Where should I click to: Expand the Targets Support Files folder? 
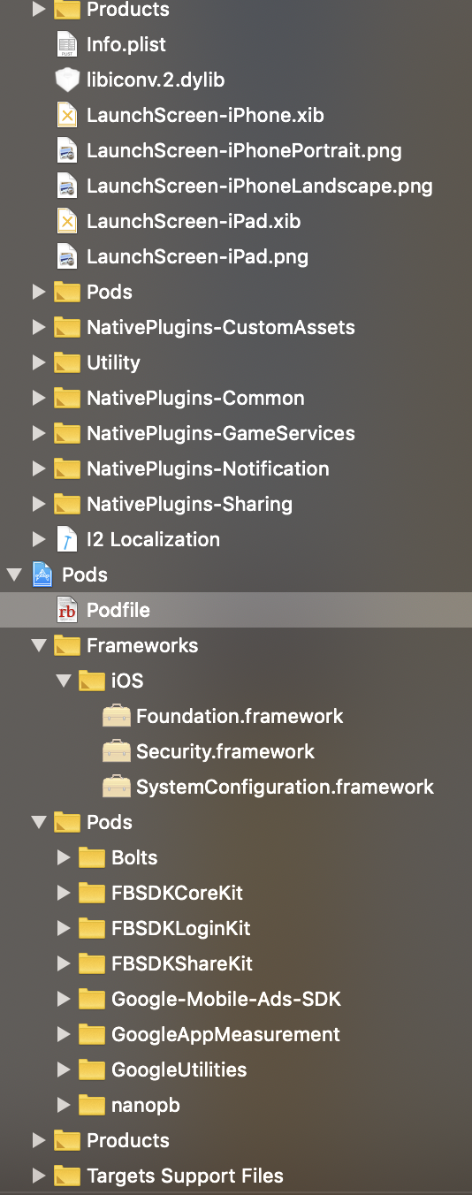click(x=38, y=1176)
